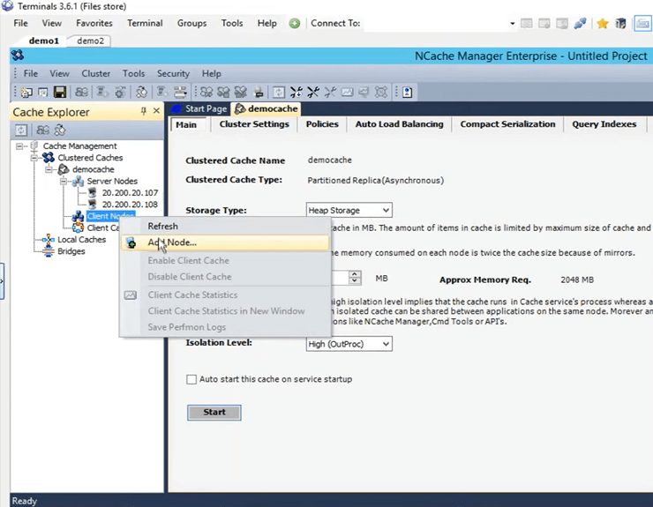Image resolution: width=653 pixels, height=507 pixels.
Task: Close the Cache Explorer panel
Action: click(x=156, y=111)
